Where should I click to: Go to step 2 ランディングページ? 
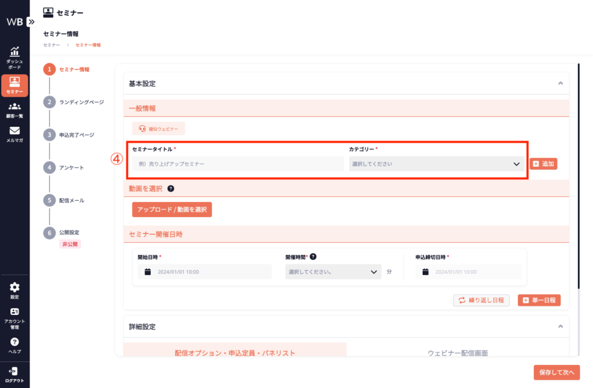[x=81, y=102]
